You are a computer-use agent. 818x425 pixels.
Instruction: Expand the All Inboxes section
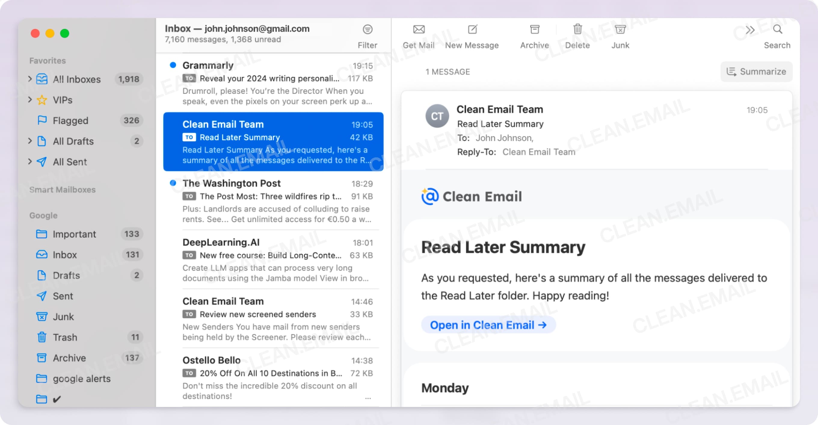[x=30, y=79]
